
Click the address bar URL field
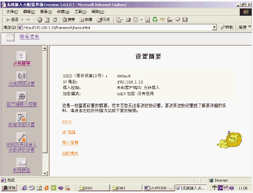tap(118, 28)
